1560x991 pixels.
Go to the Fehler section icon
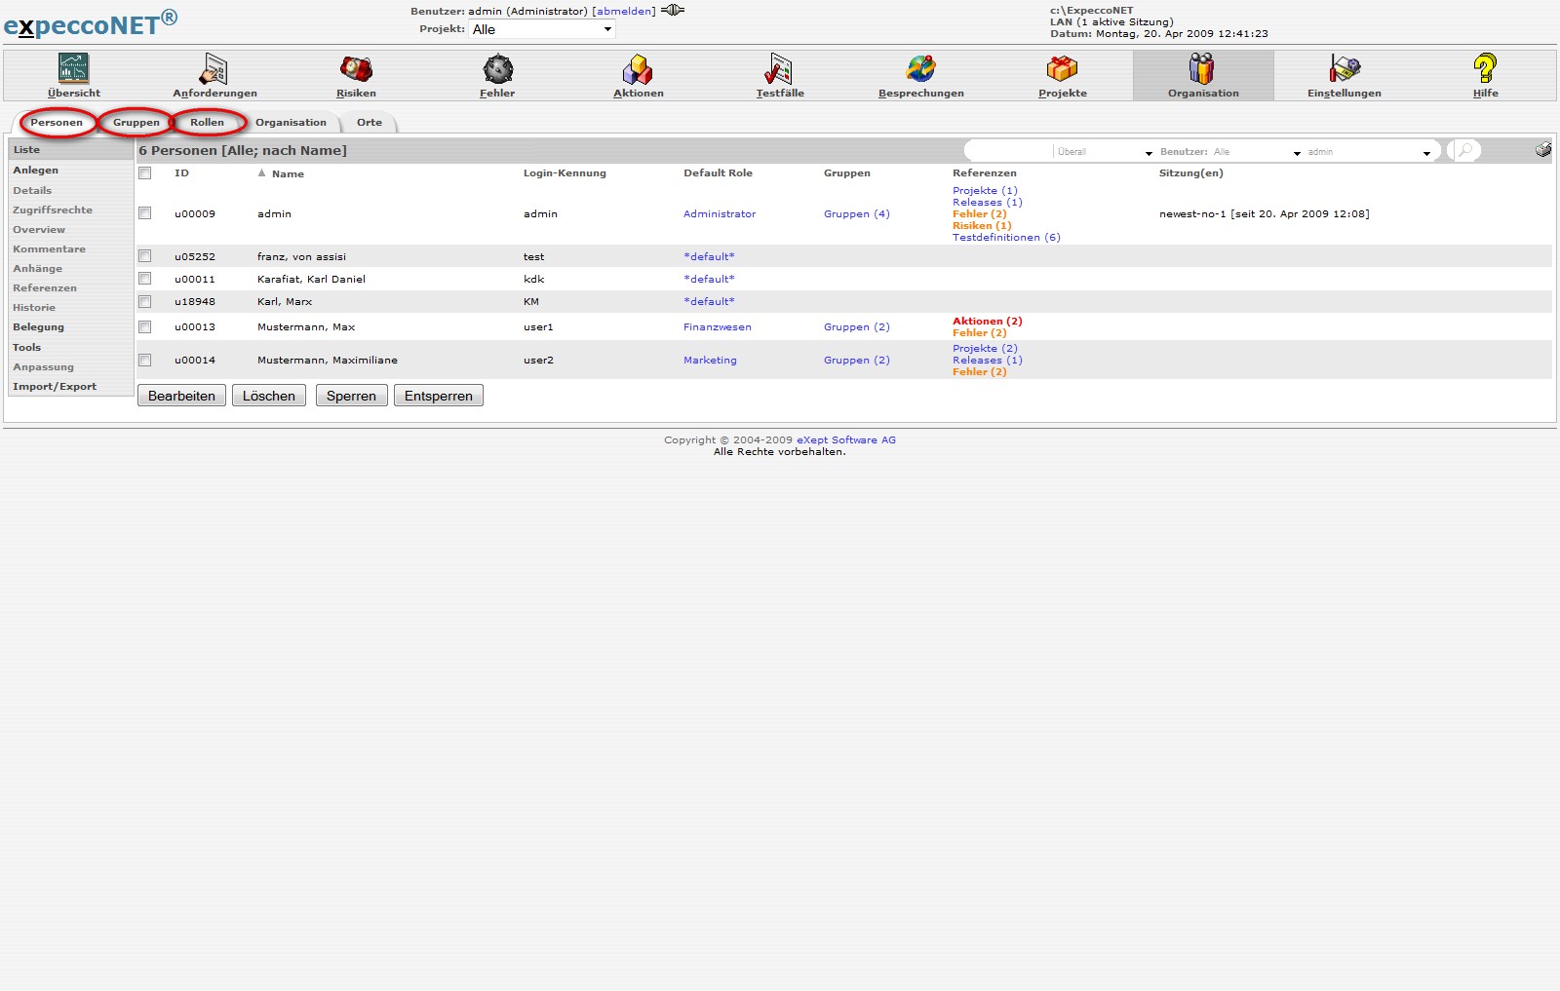point(497,69)
